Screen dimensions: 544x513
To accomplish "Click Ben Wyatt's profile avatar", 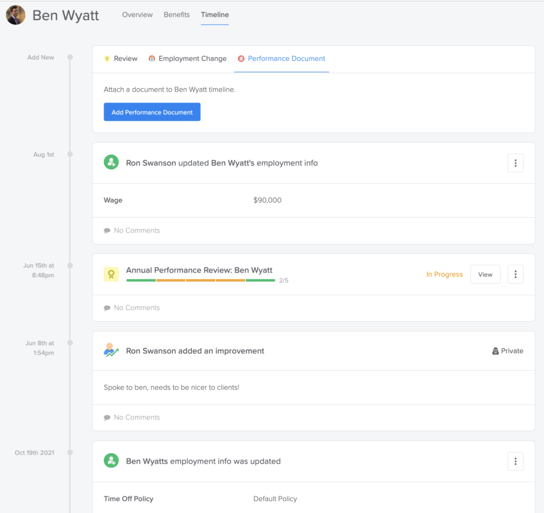I will point(15,15).
